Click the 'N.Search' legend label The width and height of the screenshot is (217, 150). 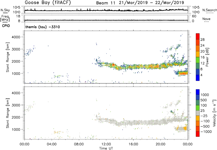[x=209, y=10]
